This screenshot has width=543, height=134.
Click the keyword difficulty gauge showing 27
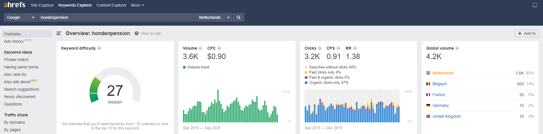[x=115, y=86]
